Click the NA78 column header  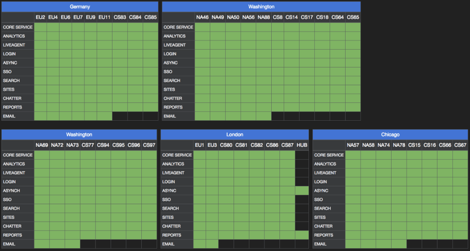point(399,145)
